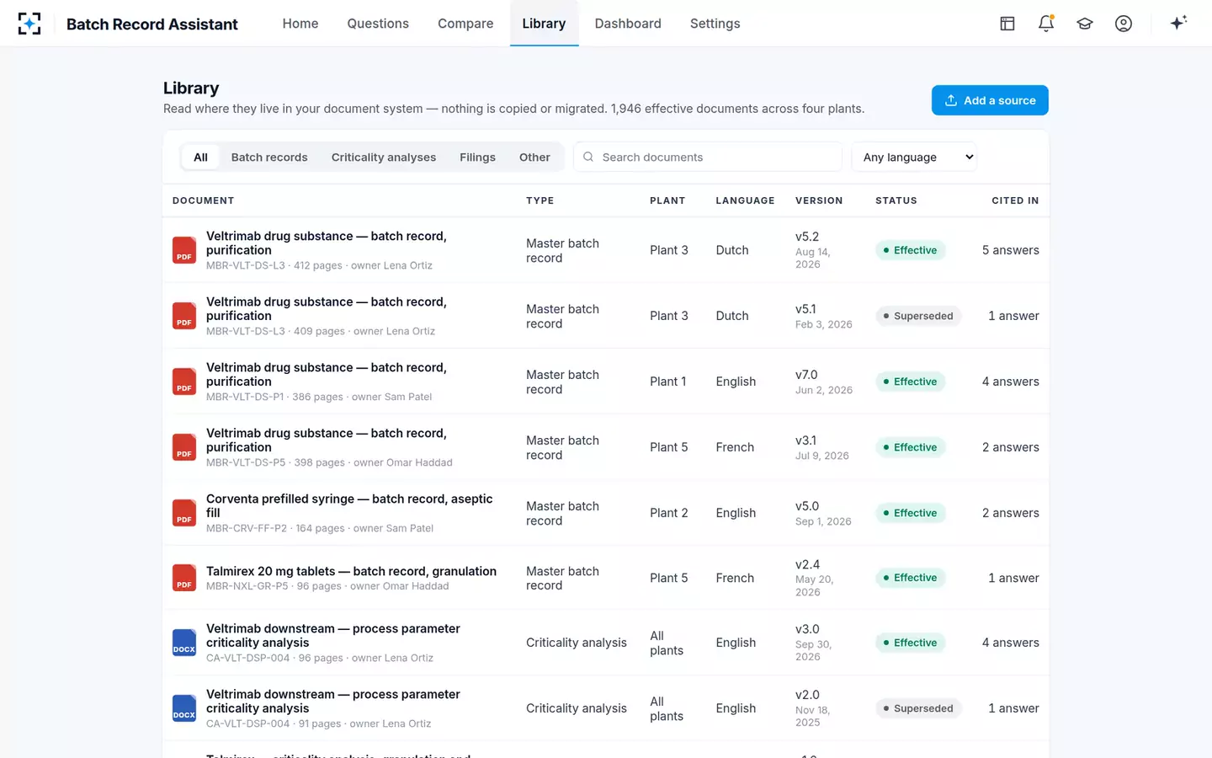This screenshot has height=758, width=1212.
Task: Sort by the PLANT column header
Action: (x=667, y=200)
